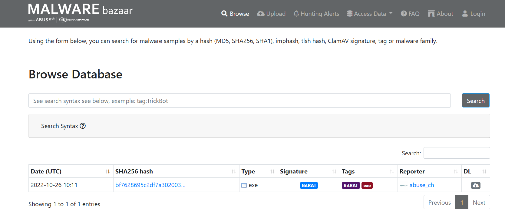
Task: Click the Spamhaus logo in the header
Action: point(74,20)
